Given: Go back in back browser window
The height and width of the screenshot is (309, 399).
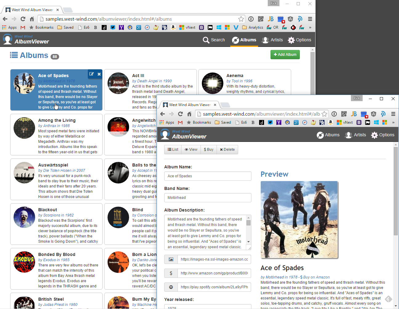Looking at the screenshot, I should pyautogui.click(x=5, y=19).
